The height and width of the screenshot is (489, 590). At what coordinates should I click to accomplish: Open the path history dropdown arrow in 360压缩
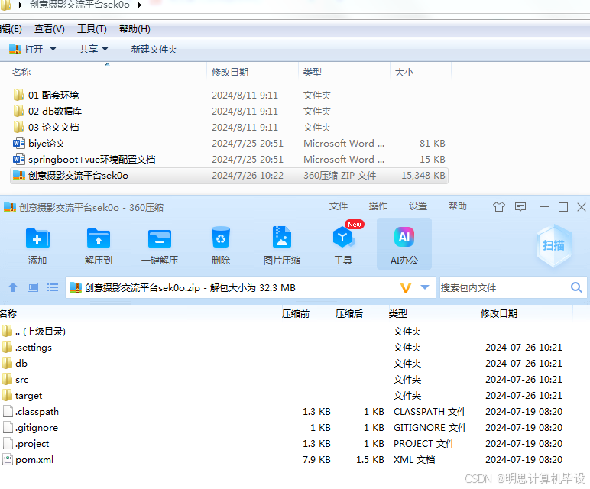click(x=425, y=287)
